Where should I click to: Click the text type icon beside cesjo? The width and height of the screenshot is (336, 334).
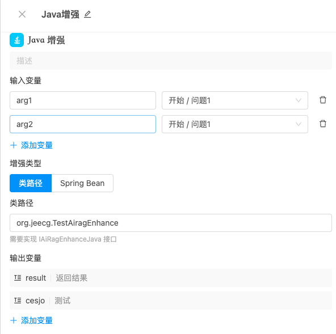[18, 301]
